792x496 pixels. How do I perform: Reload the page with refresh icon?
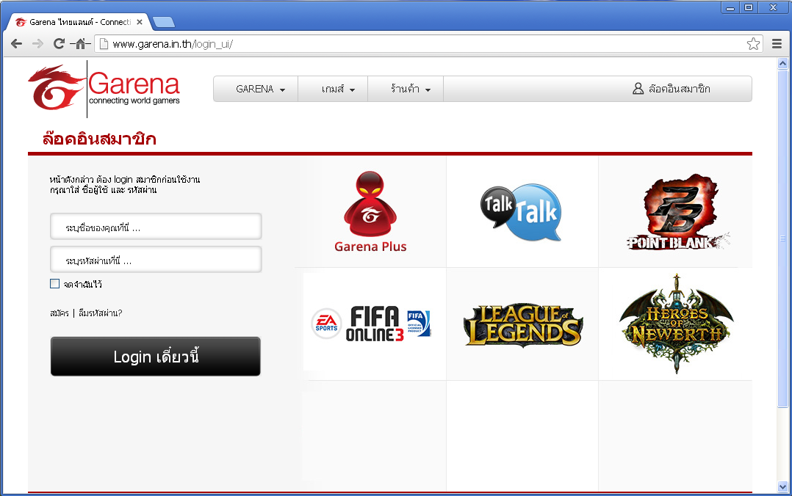tap(59, 44)
